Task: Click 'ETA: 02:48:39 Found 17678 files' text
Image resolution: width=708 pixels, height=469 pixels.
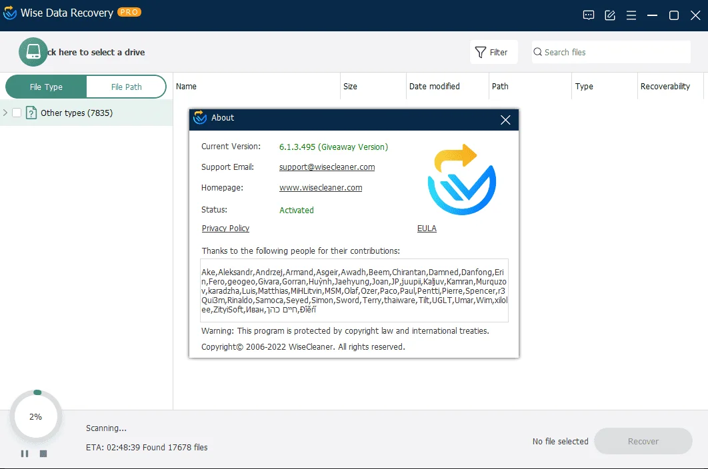Action: (x=147, y=447)
